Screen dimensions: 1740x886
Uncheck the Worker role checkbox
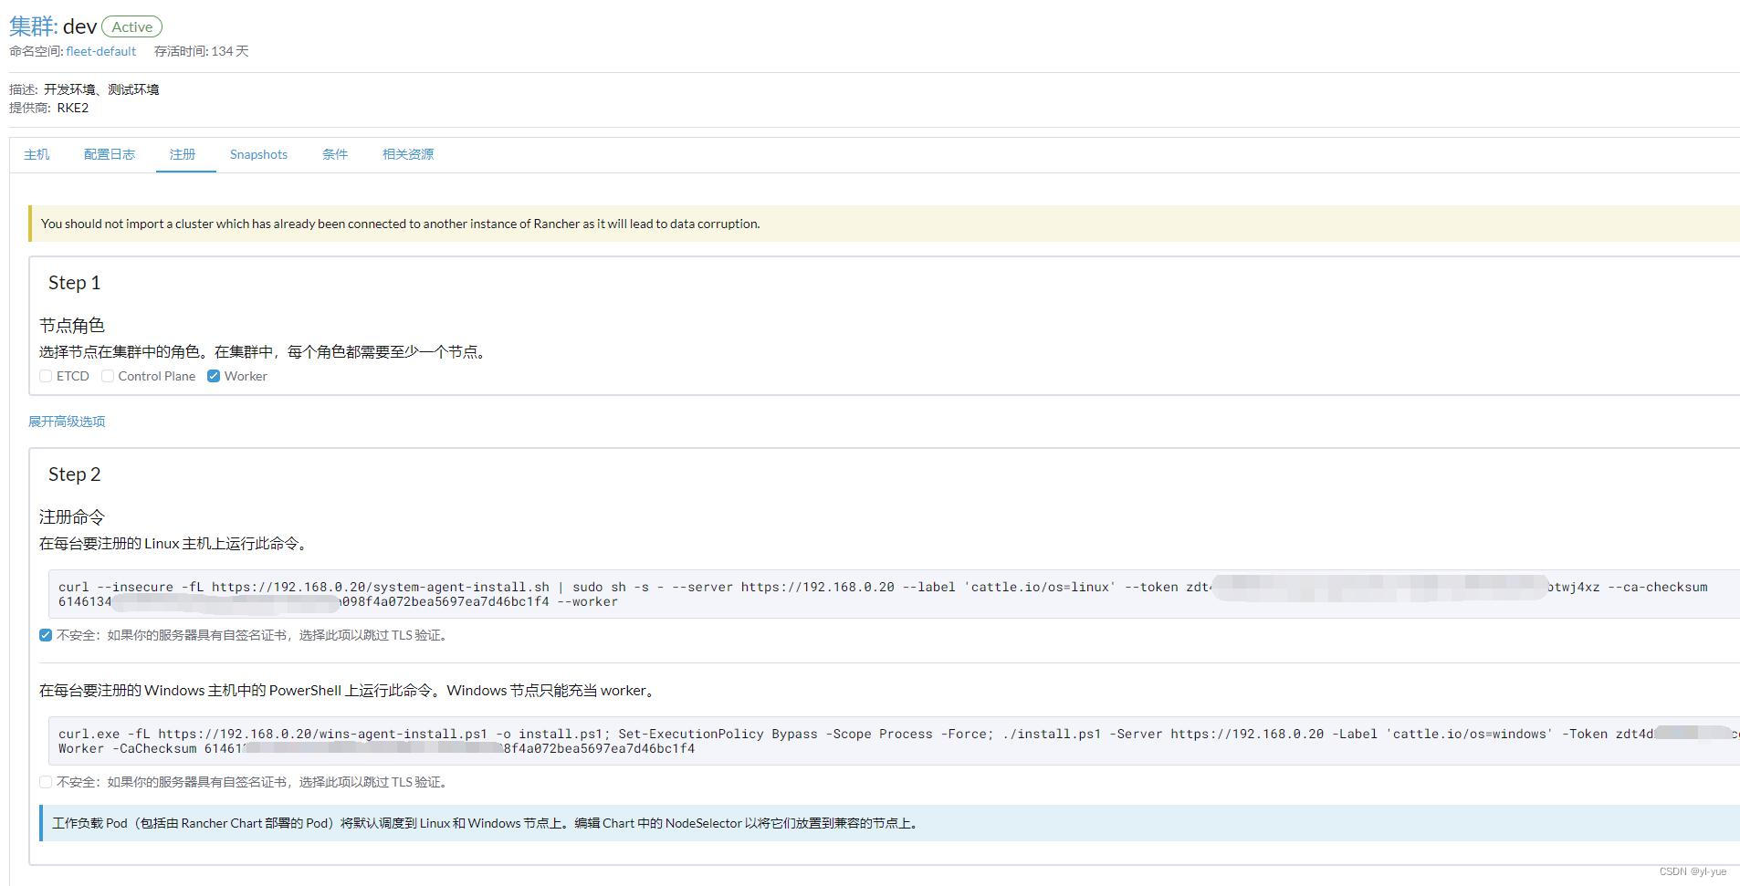pyautogui.click(x=214, y=376)
